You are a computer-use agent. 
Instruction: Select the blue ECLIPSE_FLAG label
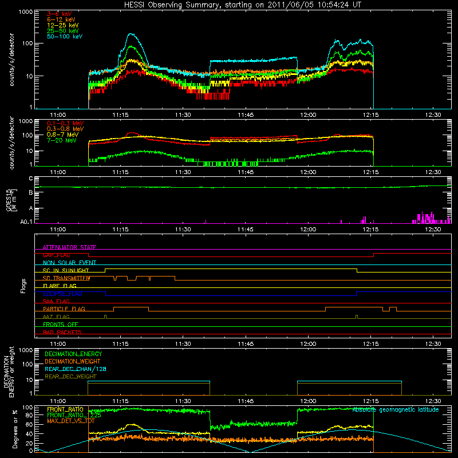point(62,294)
